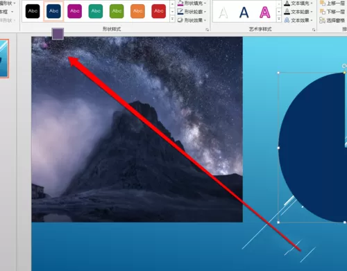This screenshot has height=271, width=347.
Task: Open 形状轮廓 shape outline dropdown
Action: pyautogui.click(x=195, y=12)
